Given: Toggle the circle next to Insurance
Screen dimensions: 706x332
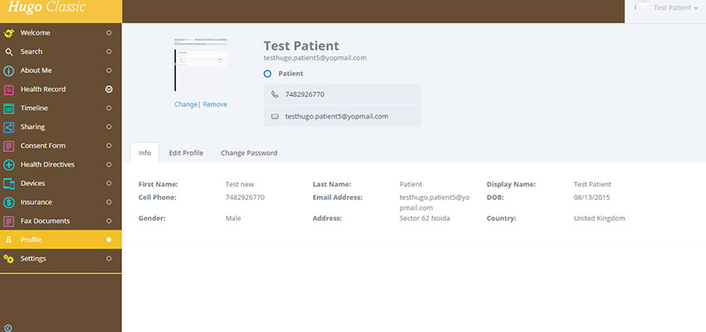Looking at the screenshot, I should click(x=109, y=202).
